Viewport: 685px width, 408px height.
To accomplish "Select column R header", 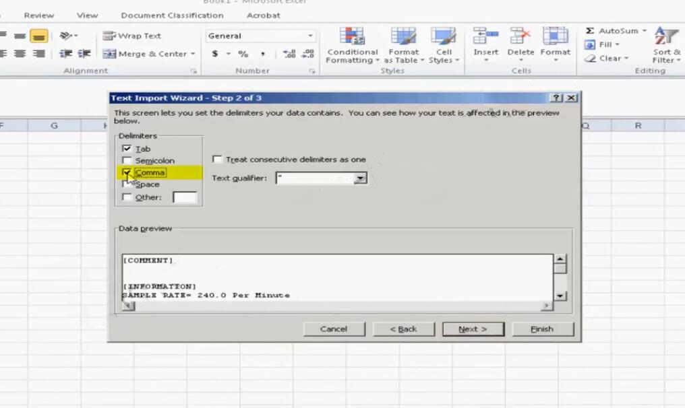I will point(638,126).
